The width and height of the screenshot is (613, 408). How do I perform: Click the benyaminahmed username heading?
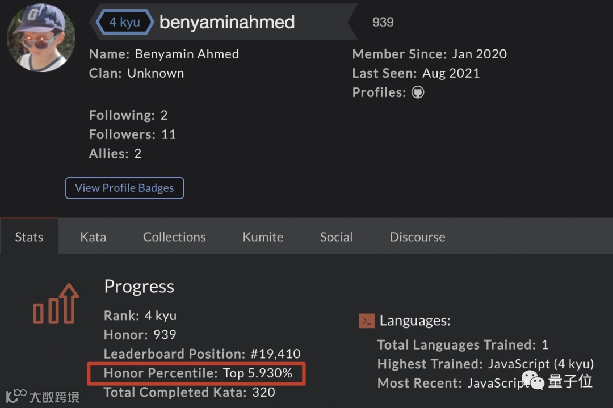tap(227, 22)
